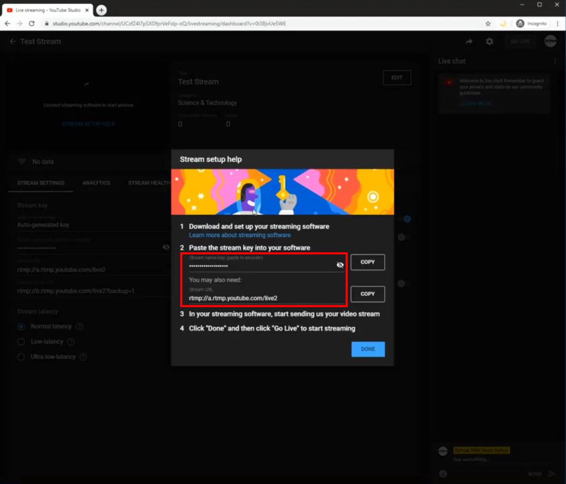Click the back arrow beside Test Stream

point(13,42)
